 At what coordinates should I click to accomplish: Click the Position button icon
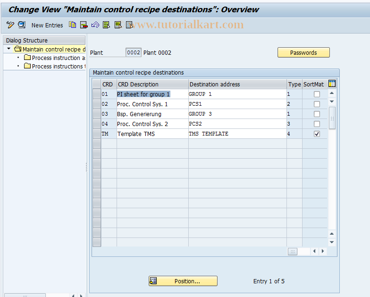click(153, 281)
